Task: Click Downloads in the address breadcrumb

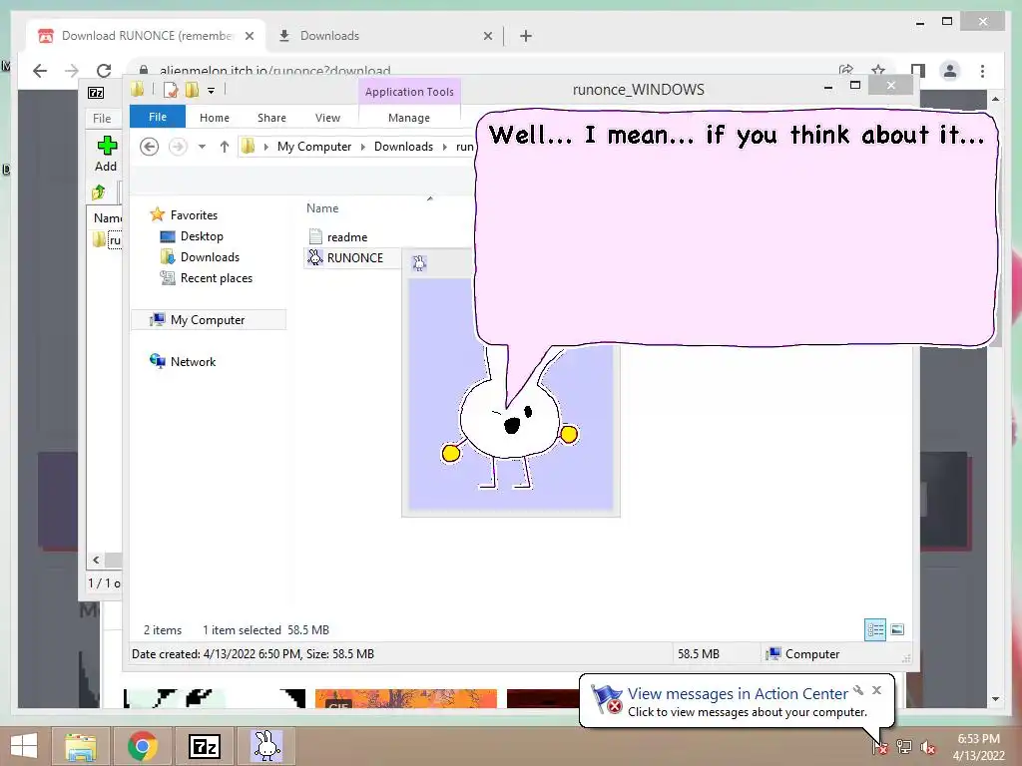Action: click(x=403, y=147)
